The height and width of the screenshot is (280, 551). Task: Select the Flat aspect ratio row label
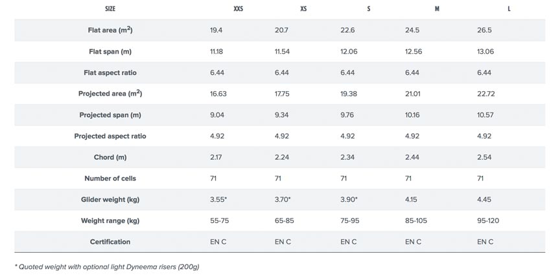coord(110,73)
